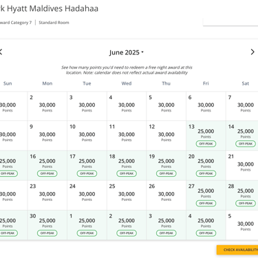Pick June 12 date cell
Image resolution: width=258 pixels, height=258 pixels.
tap(166, 136)
